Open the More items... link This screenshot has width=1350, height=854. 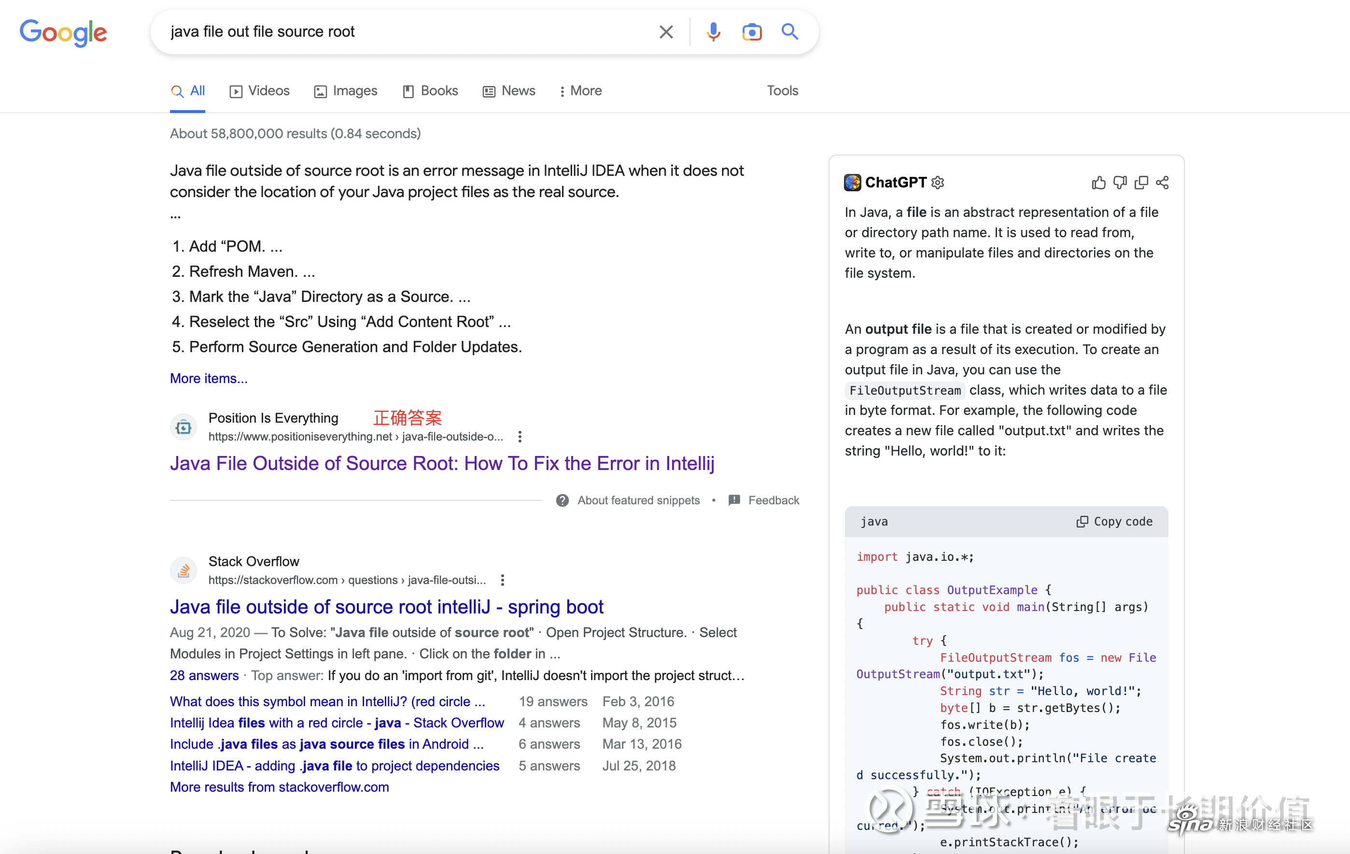(209, 379)
